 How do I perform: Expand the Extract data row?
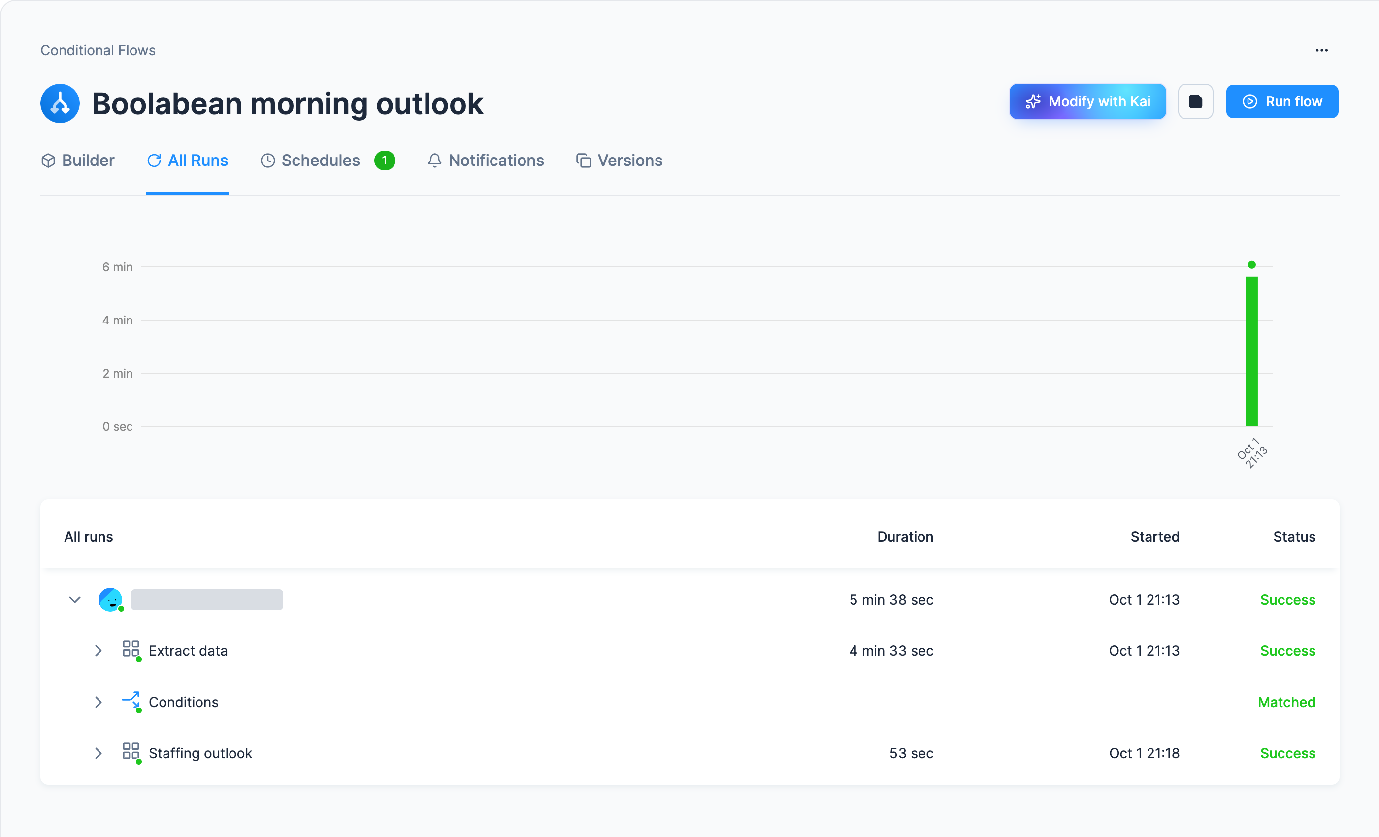(x=98, y=651)
